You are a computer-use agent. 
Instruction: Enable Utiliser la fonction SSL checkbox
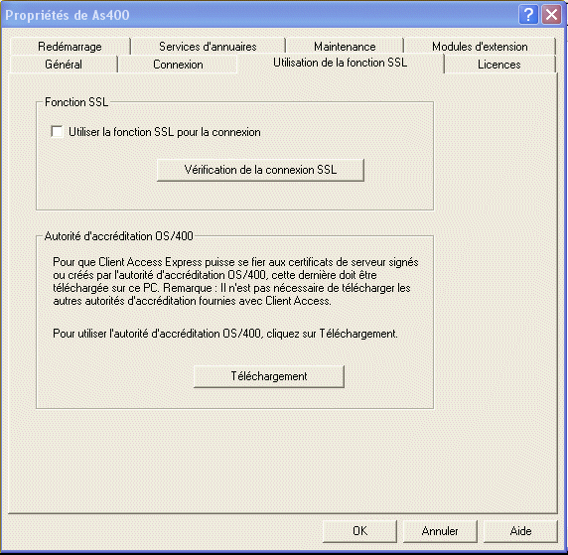click(57, 131)
